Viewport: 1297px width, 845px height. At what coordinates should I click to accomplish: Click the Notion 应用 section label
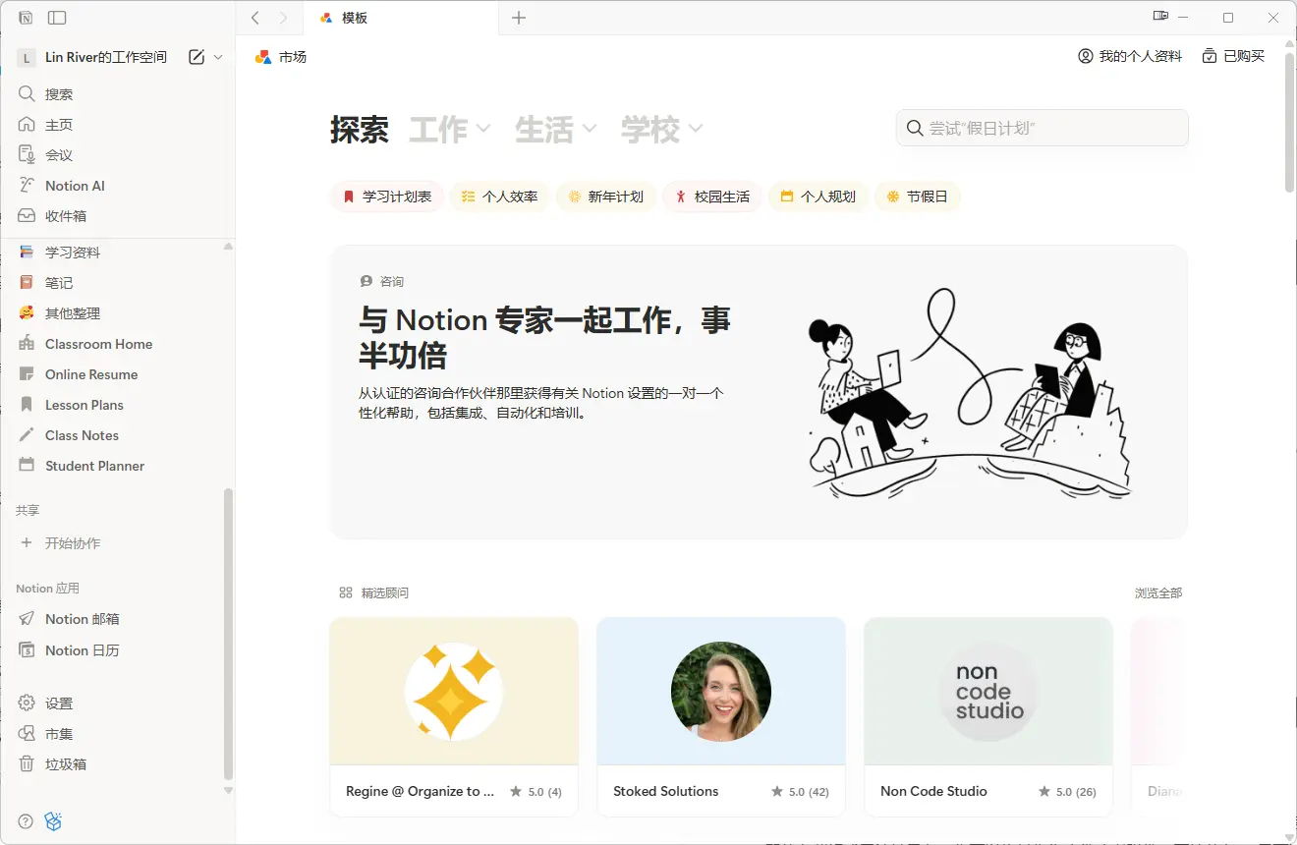[x=47, y=588]
